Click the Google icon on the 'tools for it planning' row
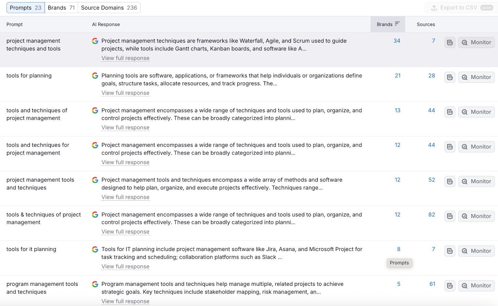The height and width of the screenshot is (306, 498). click(95, 249)
